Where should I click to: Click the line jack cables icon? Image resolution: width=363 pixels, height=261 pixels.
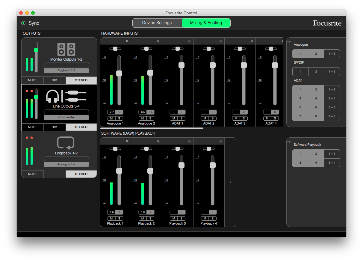tap(76, 96)
